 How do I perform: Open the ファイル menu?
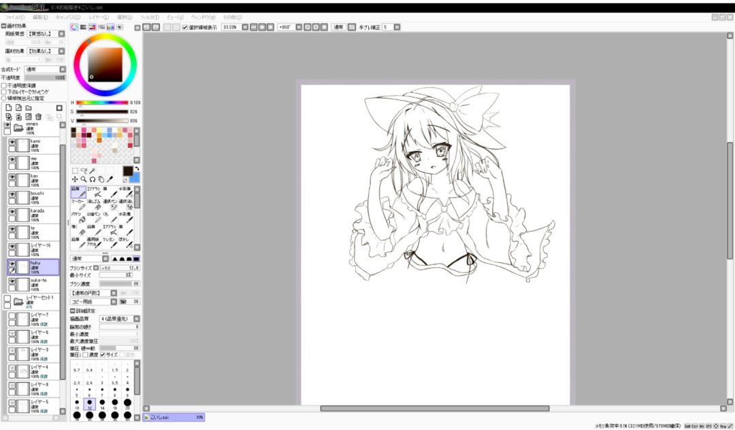[x=14, y=17]
